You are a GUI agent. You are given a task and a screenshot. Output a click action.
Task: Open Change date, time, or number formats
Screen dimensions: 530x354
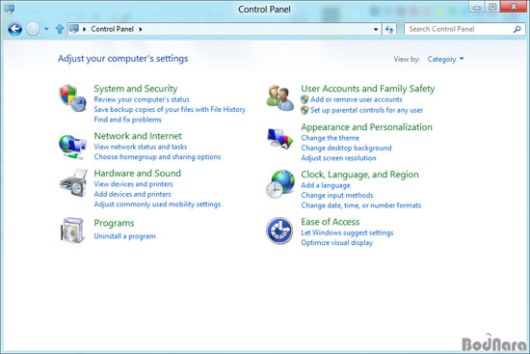pos(361,205)
